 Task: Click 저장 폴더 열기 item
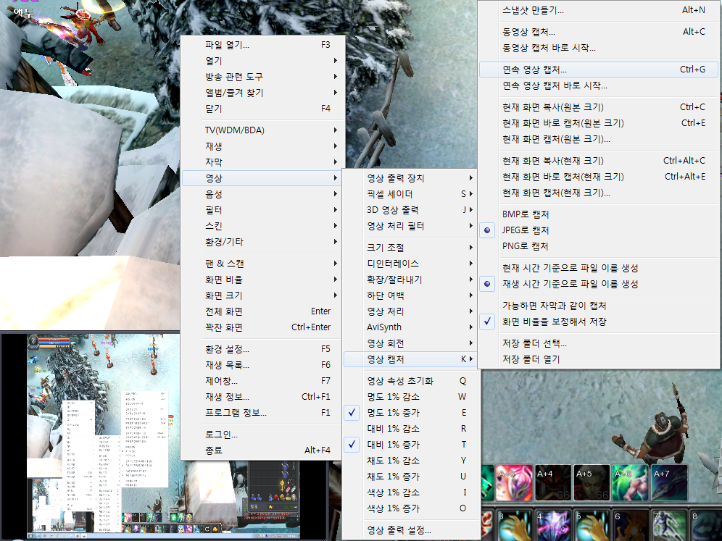pyautogui.click(x=599, y=359)
